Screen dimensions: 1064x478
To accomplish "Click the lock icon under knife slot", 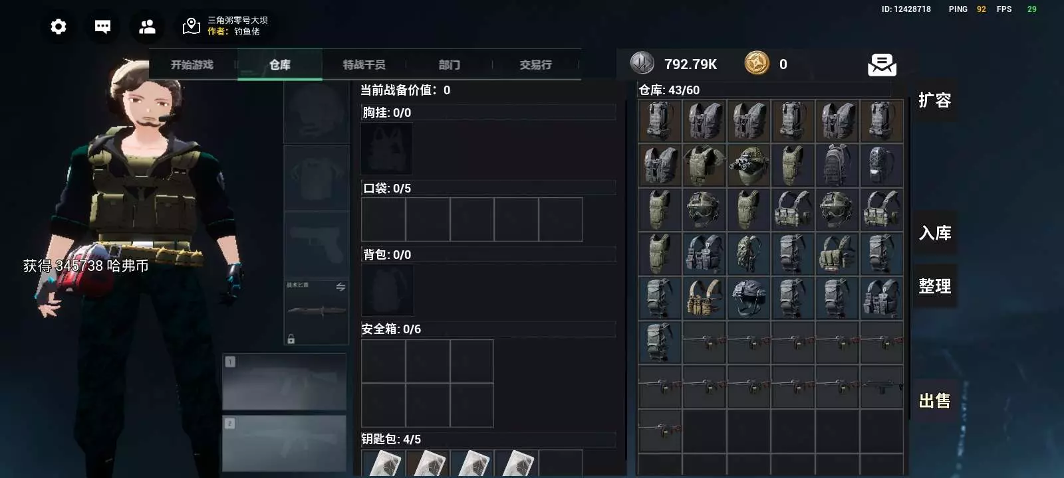I will click(291, 339).
